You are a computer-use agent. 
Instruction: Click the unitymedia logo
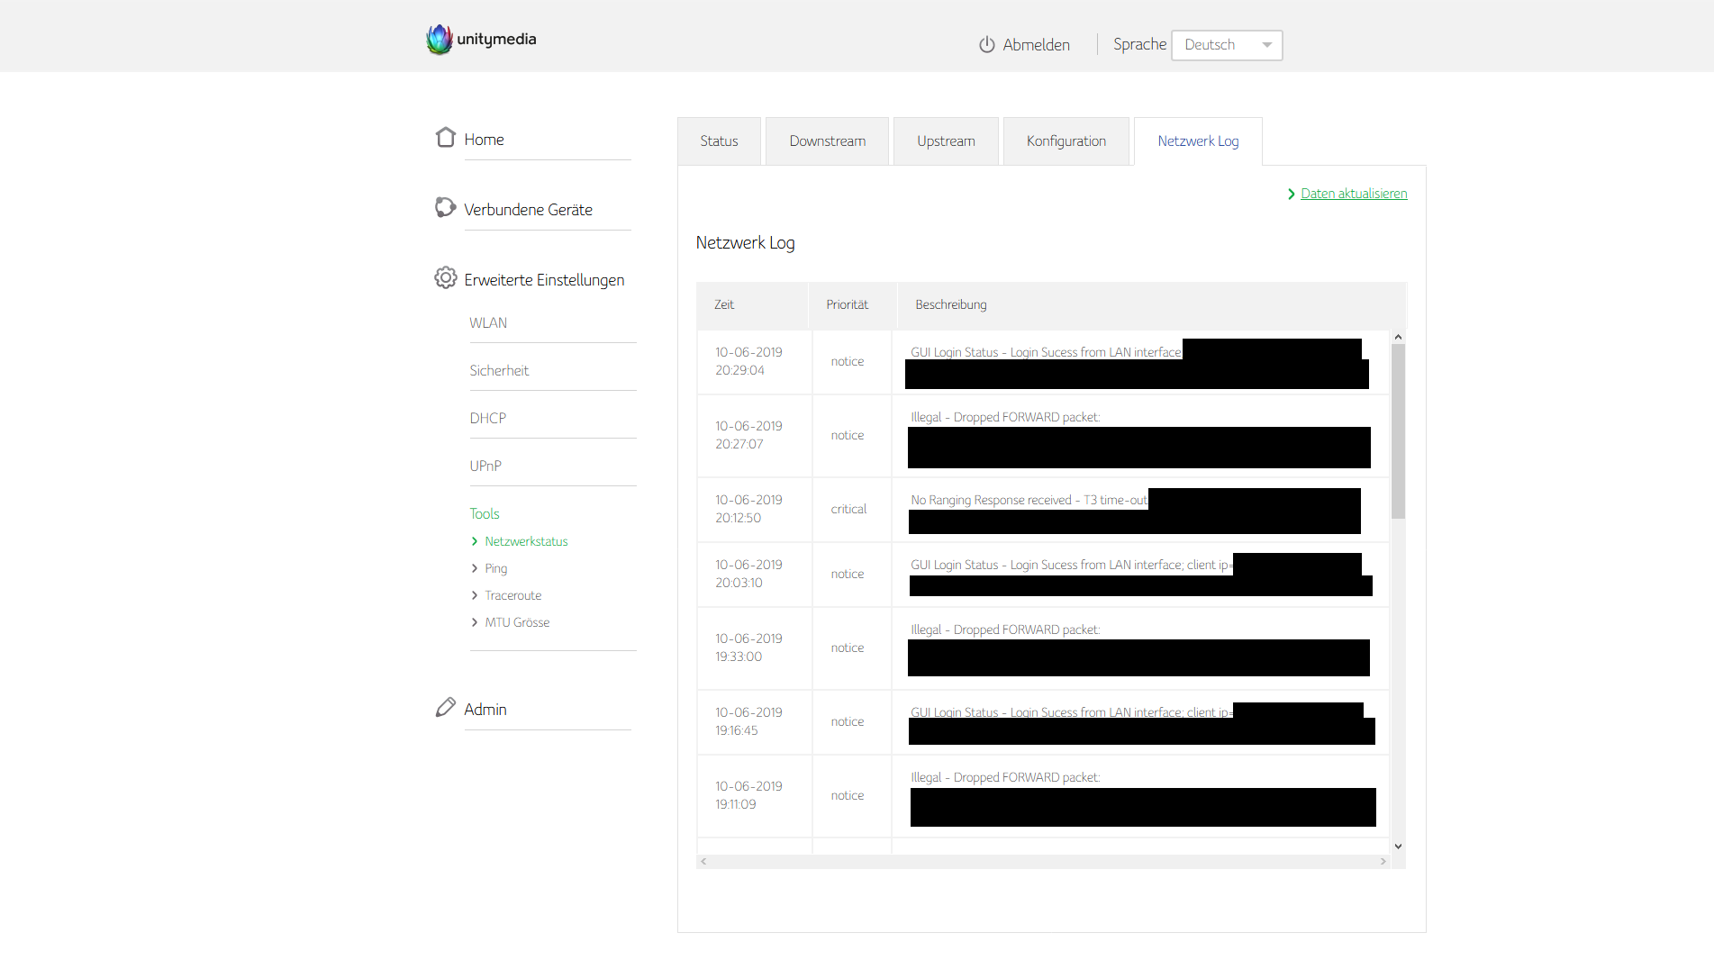pyautogui.click(x=481, y=40)
